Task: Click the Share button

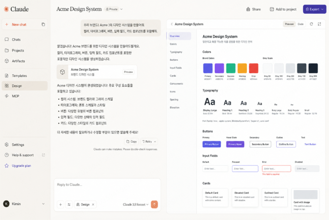Action: [253, 9]
